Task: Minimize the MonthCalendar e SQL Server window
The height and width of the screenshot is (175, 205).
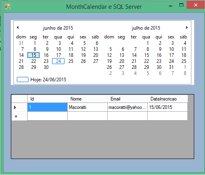Action: click(x=171, y=6)
